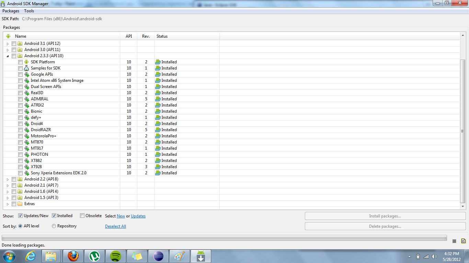The image size is (469, 263).
Task: Click the Name column header
Action: pyautogui.click(x=62, y=36)
